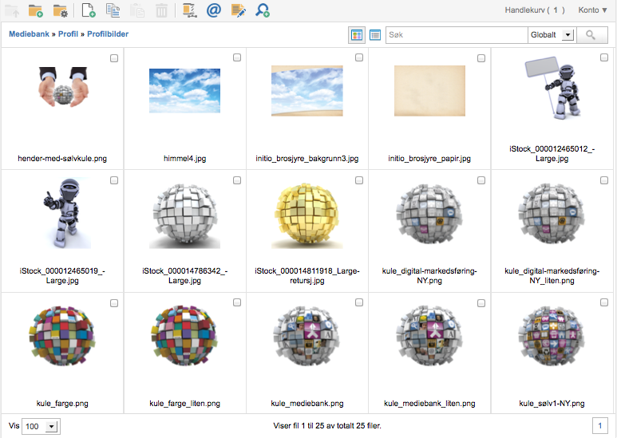Click the copy files icon
The width and height of the screenshot is (617, 438).
[113, 10]
